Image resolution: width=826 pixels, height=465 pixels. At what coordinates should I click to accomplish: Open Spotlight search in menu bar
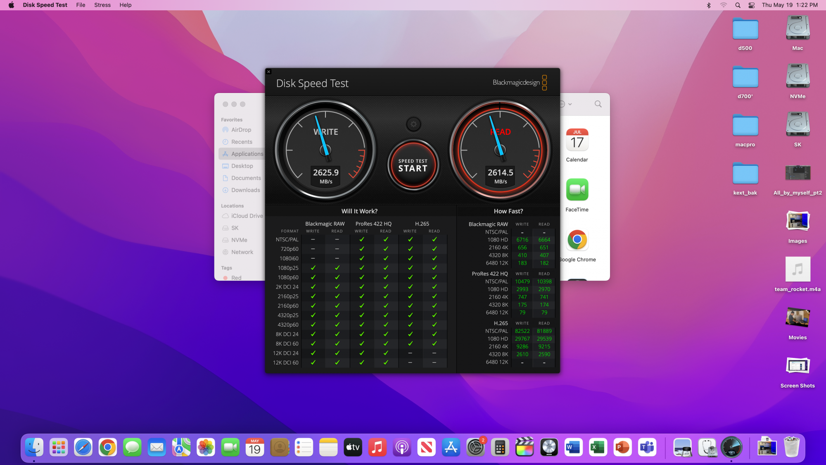[x=738, y=5]
